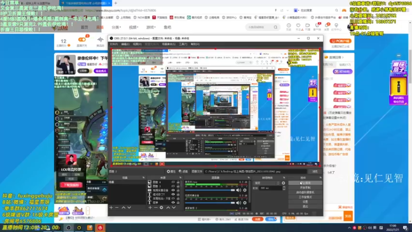Viewport: 412px width, 232px height.
Task: Mute the microphone/Aux audio speaker icon
Action: (238, 190)
